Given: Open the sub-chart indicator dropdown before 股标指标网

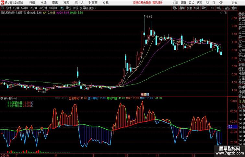Looking at the screenshot, I should [2, 98].
